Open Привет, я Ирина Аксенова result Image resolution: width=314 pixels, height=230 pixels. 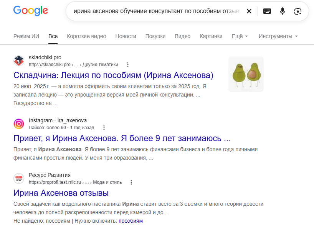[122, 138]
